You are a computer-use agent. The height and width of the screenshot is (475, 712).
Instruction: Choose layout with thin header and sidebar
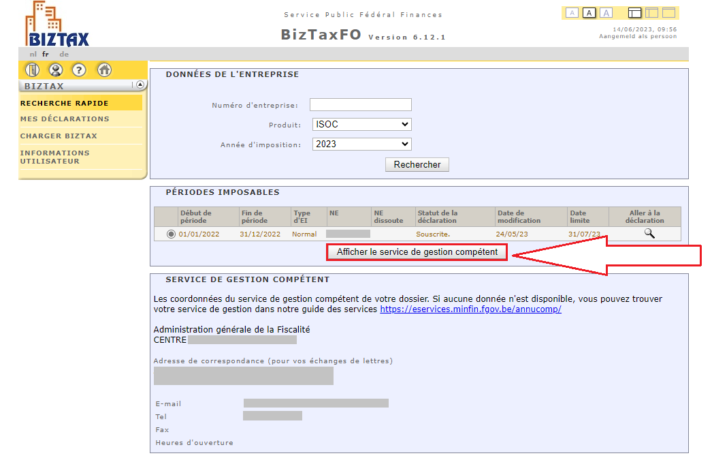(651, 13)
